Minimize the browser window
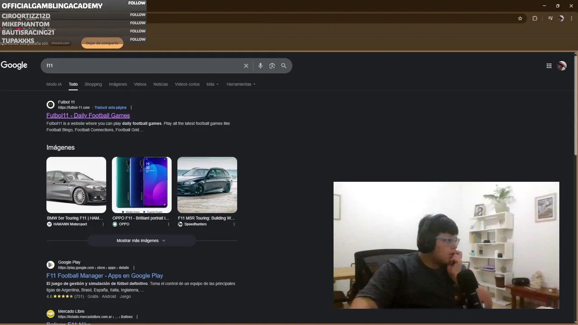 (544, 6)
